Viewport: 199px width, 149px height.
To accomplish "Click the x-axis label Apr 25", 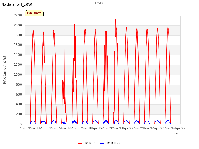I will click(x=160, y=128).
